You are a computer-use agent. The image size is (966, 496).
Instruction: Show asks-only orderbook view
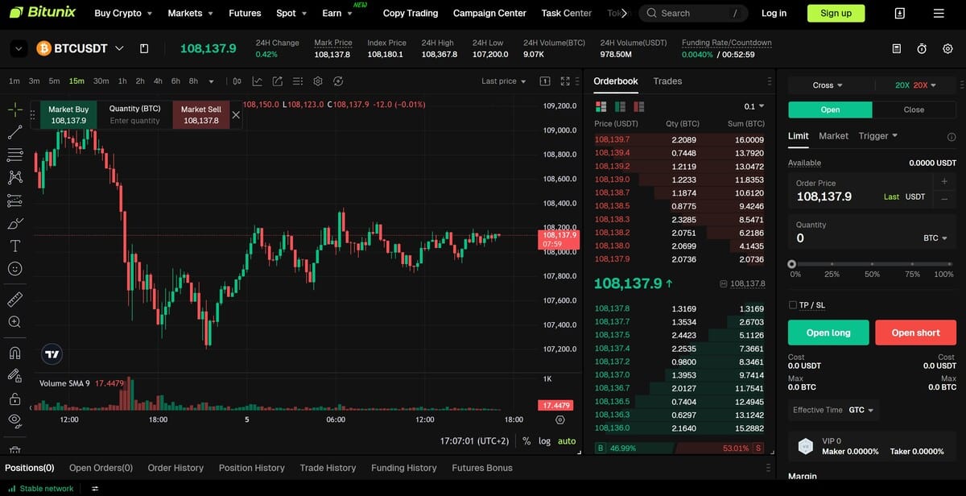pyautogui.click(x=639, y=106)
